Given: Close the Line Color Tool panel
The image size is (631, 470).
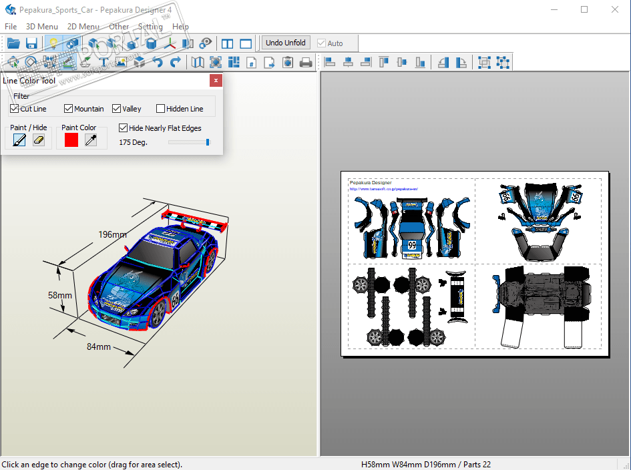Looking at the screenshot, I should [216, 81].
